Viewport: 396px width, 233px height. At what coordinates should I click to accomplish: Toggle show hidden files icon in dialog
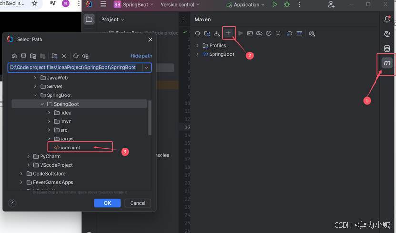point(85,56)
